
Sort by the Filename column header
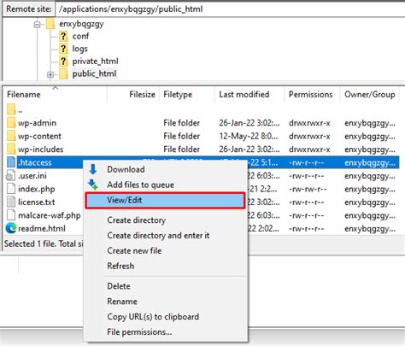point(56,94)
